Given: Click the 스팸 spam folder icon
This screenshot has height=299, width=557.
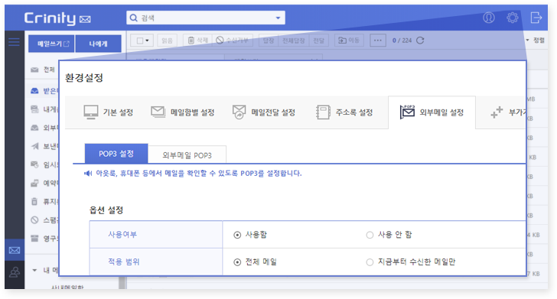Looking at the screenshot, I should (34, 219).
